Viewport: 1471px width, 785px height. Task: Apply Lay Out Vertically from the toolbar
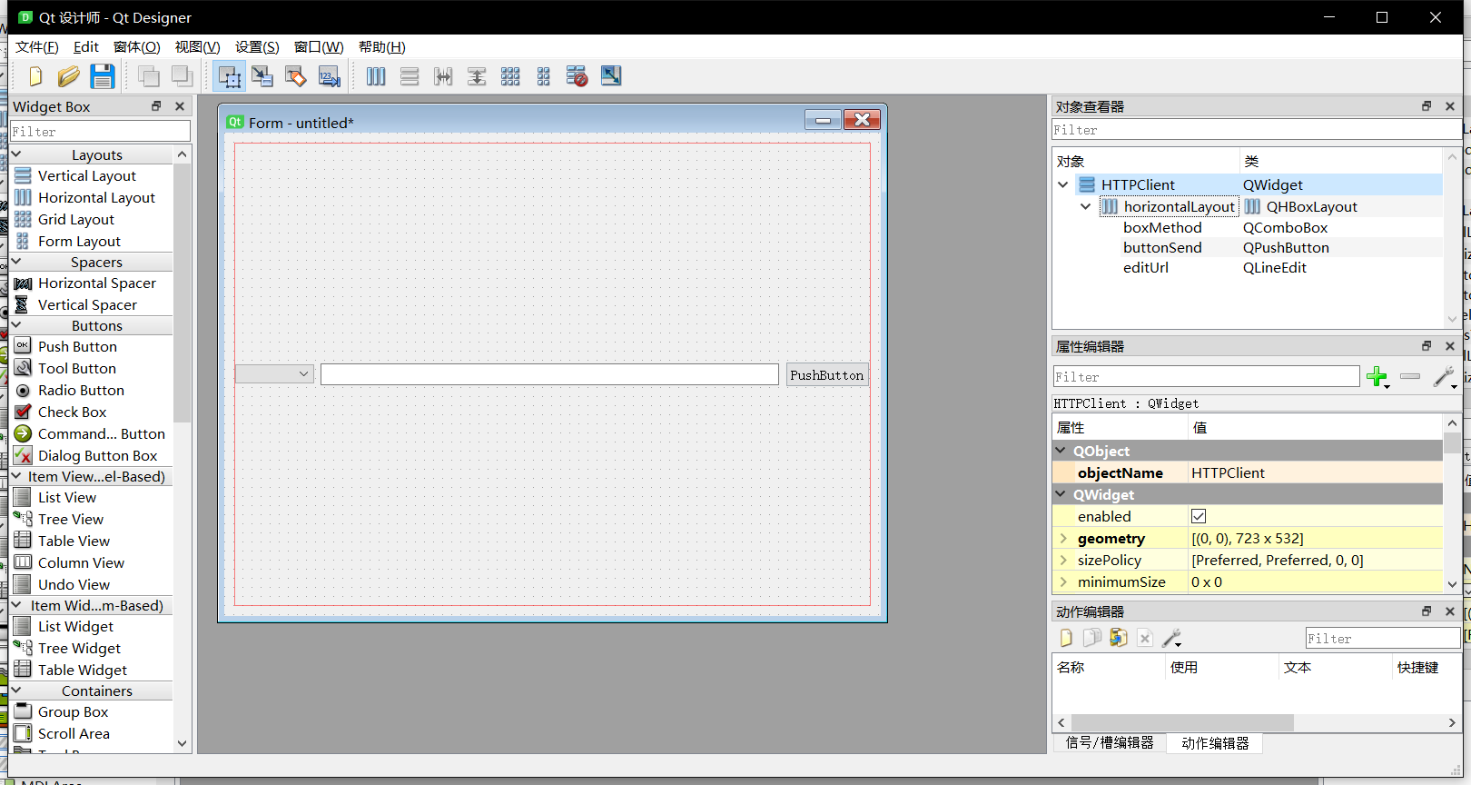[x=410, y=76]
